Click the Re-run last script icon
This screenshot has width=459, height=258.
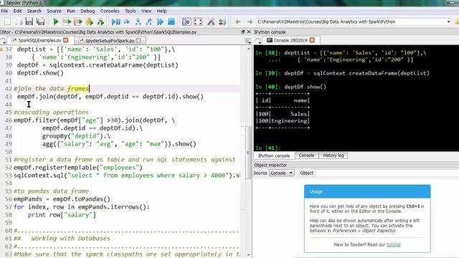coord(100,21)
